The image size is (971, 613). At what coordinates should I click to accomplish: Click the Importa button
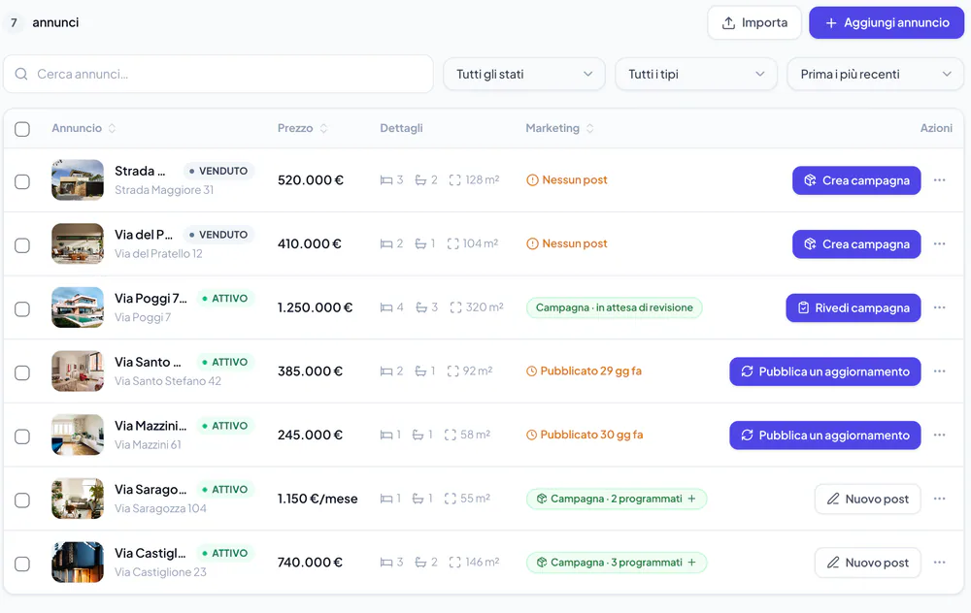[754, 23]
